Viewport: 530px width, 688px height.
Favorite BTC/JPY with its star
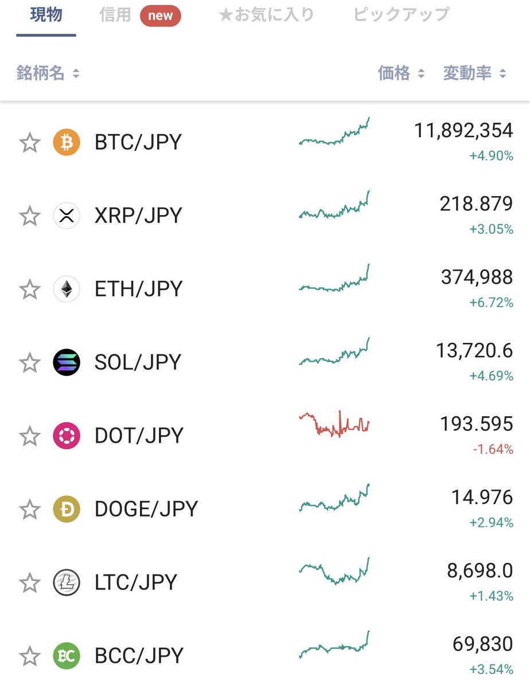[30, 143]
